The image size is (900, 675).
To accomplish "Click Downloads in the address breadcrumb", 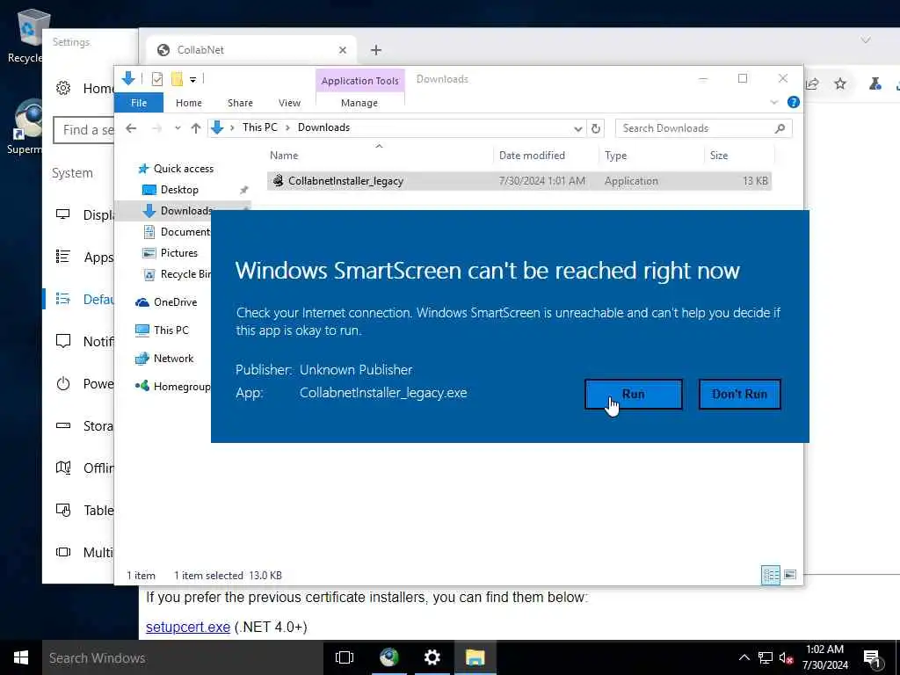I will pyautogui.click(x=323, y=127).
